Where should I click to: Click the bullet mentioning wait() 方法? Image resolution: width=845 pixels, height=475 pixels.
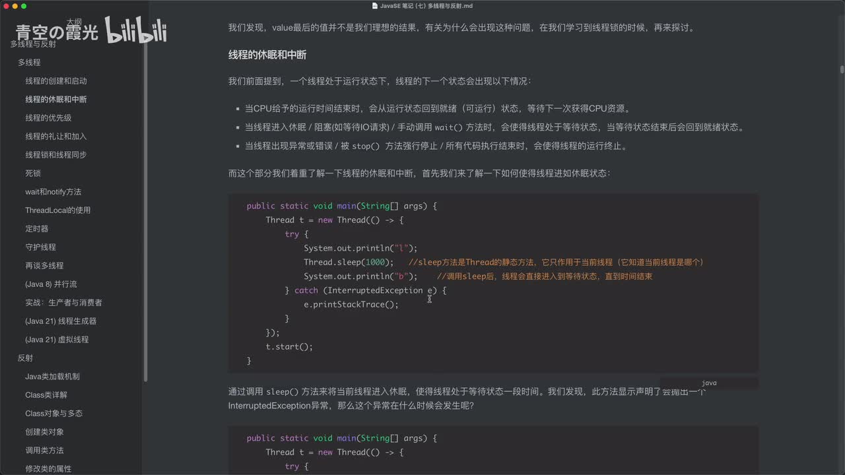494,127
